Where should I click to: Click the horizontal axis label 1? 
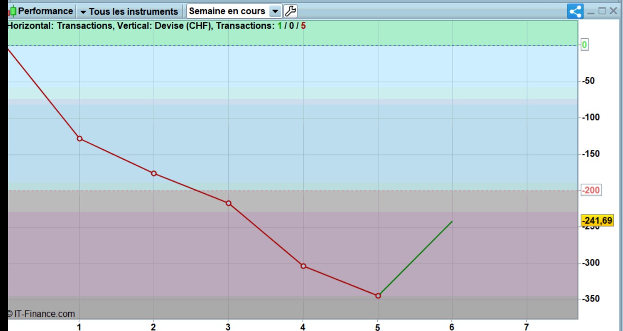79,326
